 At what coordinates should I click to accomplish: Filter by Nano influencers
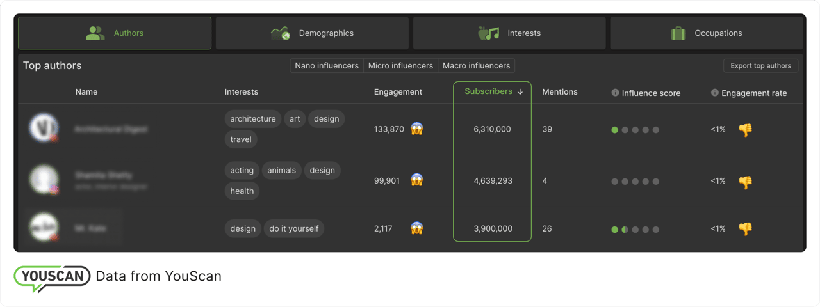[327, 66]
